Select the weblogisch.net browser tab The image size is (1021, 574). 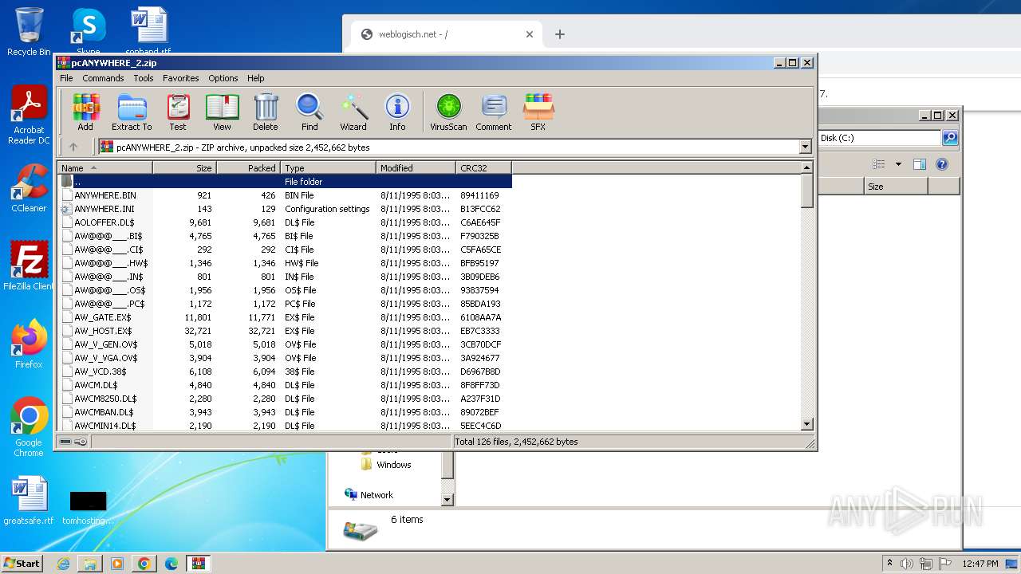click(447, 34)
